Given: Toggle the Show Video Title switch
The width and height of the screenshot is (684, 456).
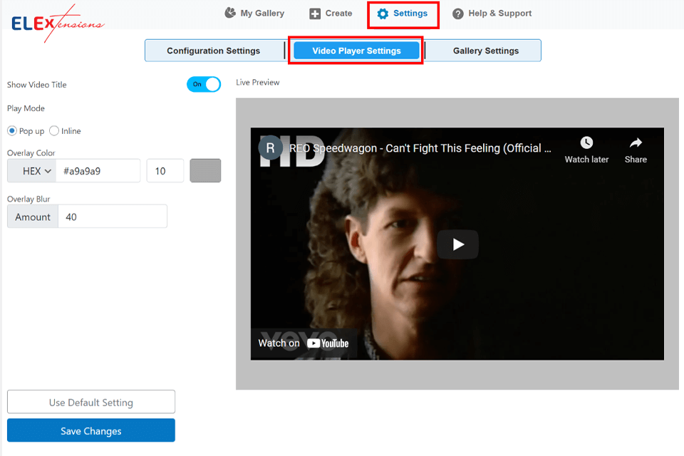Looking at the screenshot, I should pyautogui.click(x=204, y=84).
